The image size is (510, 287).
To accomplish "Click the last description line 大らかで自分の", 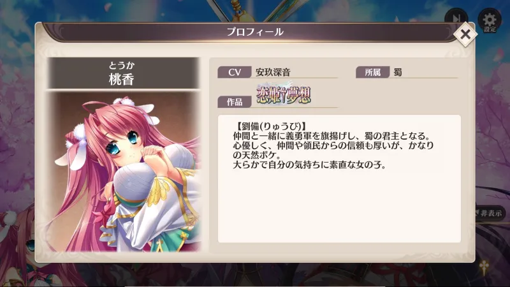I will pos(309,165).
